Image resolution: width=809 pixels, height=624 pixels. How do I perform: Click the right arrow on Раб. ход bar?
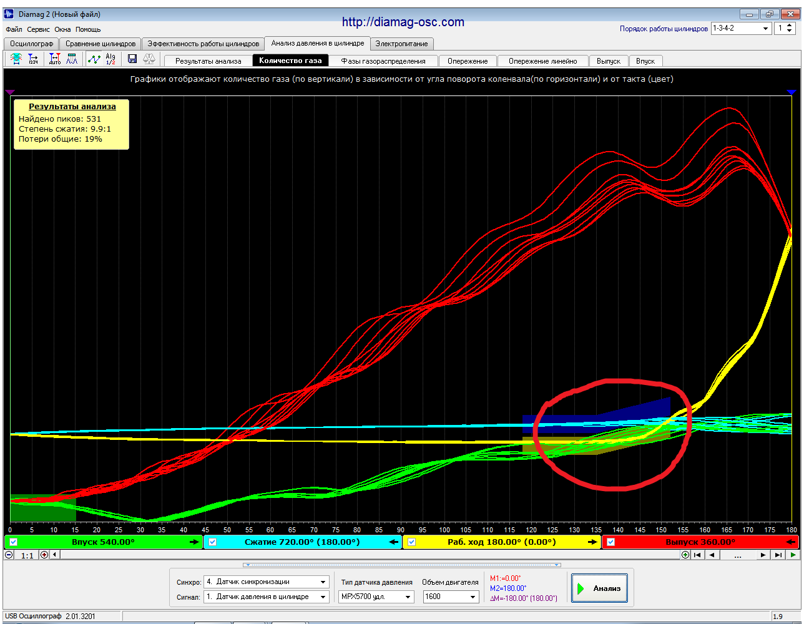click(592, 542)
